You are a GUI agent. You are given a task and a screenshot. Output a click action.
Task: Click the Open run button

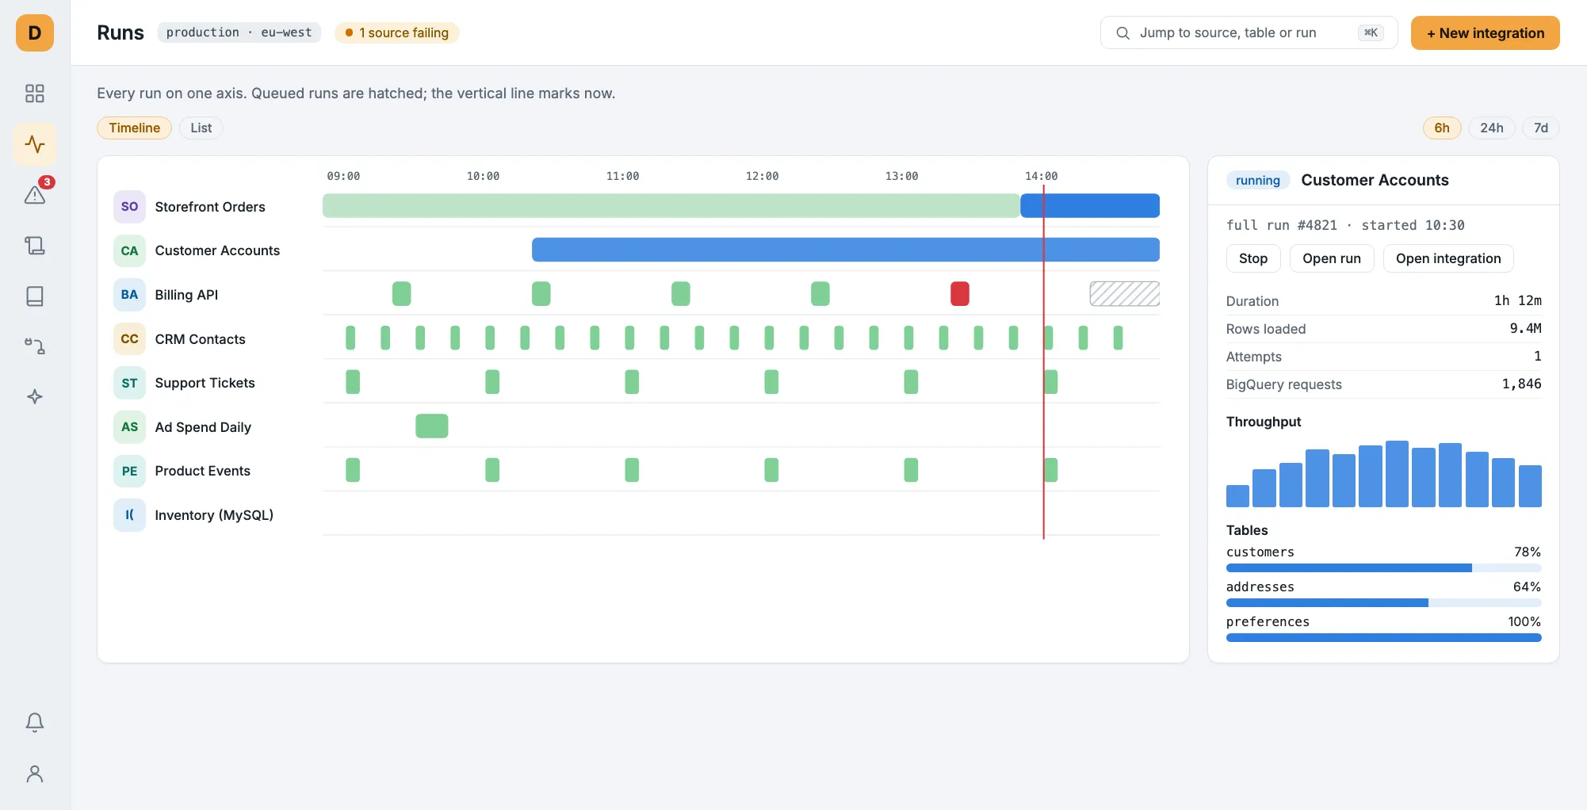click(1332, 258)
